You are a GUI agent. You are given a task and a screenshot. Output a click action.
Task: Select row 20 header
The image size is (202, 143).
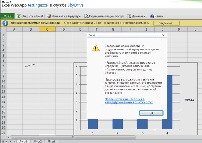3,133
